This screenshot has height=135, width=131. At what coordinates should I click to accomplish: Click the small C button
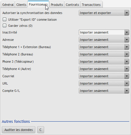pyautogui.click(x=41, y=130)
